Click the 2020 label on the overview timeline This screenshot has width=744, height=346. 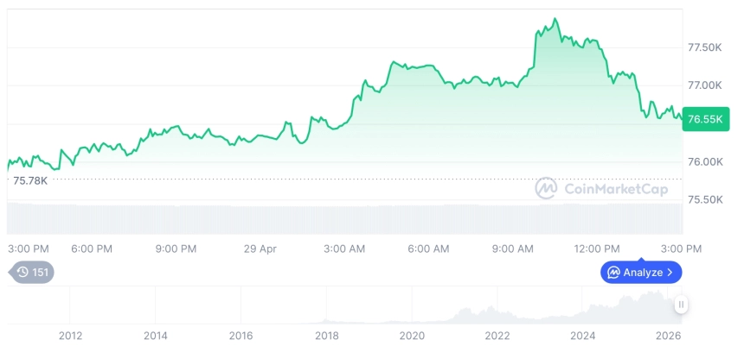click(x=412, y=335)
